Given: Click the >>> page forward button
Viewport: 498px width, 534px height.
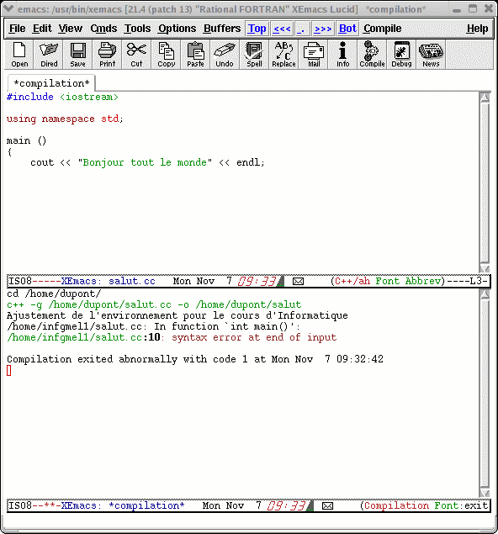Looking at the screenshot, I should (323, 29).
